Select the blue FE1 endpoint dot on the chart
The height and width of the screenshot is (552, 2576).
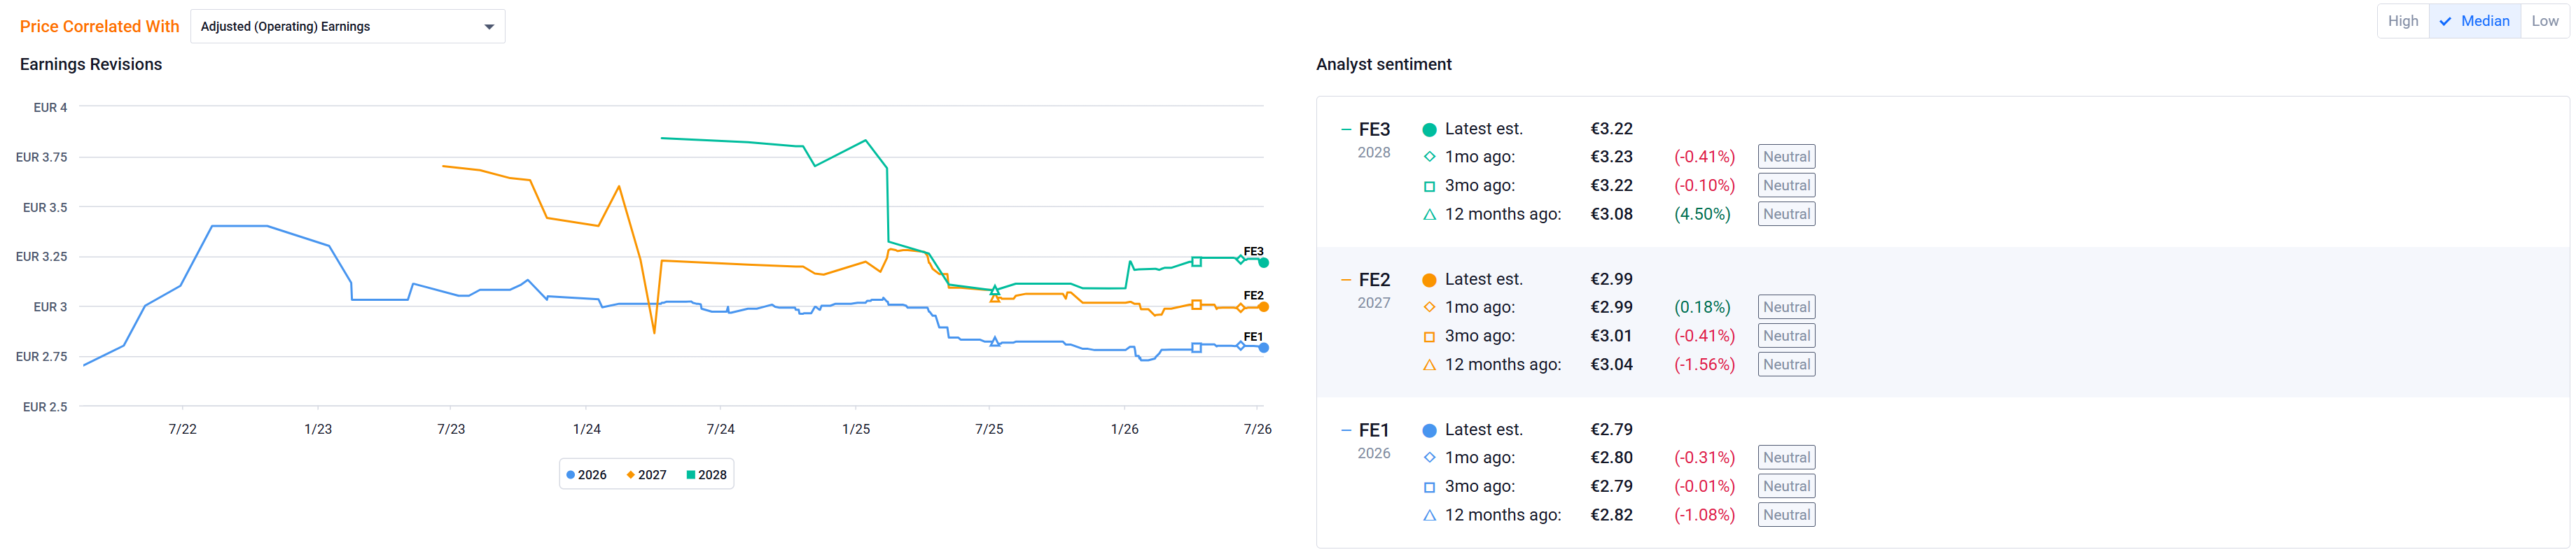click(1264, 348)
